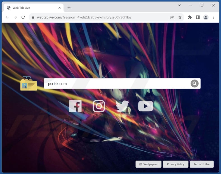Go forward to next page

15,17
